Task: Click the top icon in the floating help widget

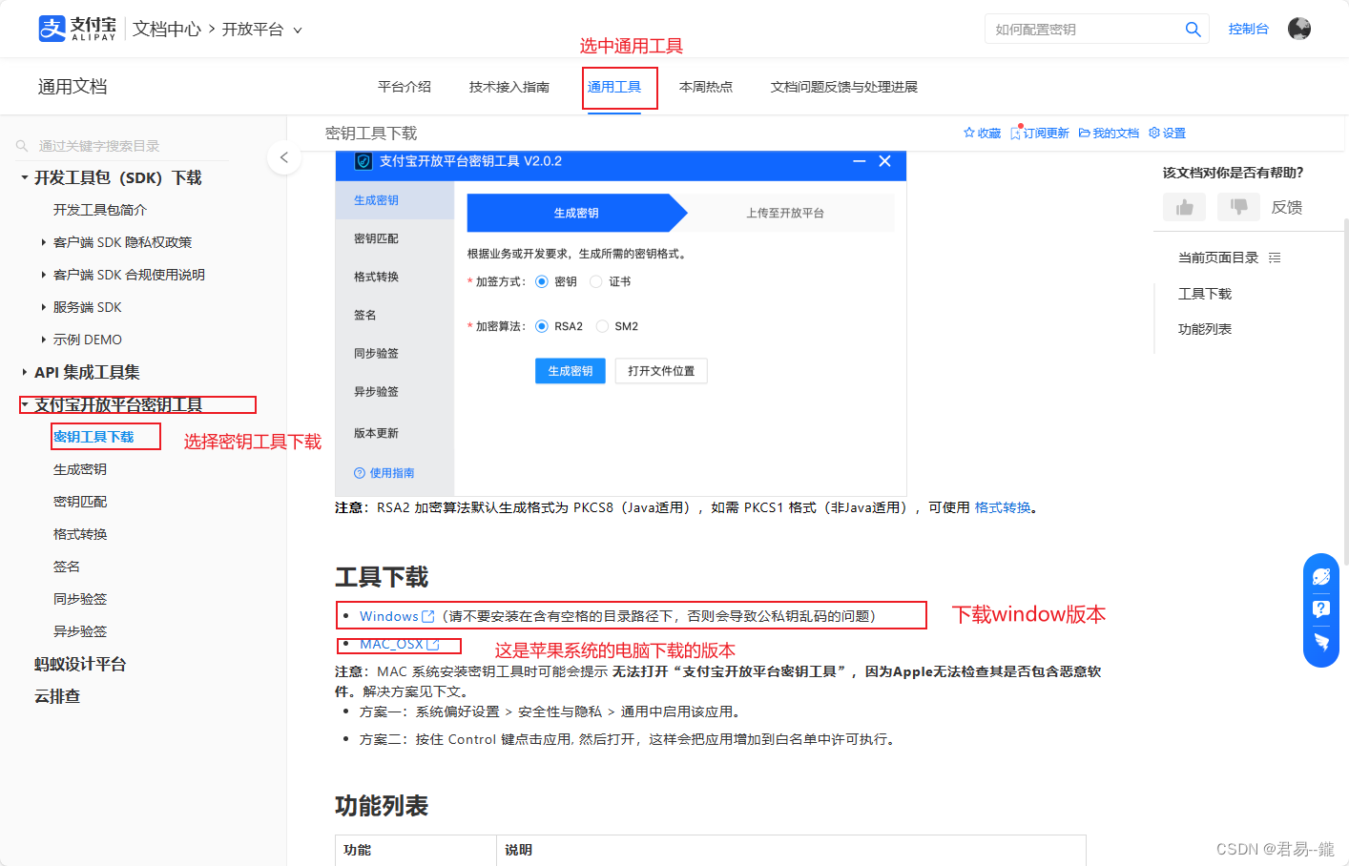Action: pyautogui.click(x=1321, y=577)
